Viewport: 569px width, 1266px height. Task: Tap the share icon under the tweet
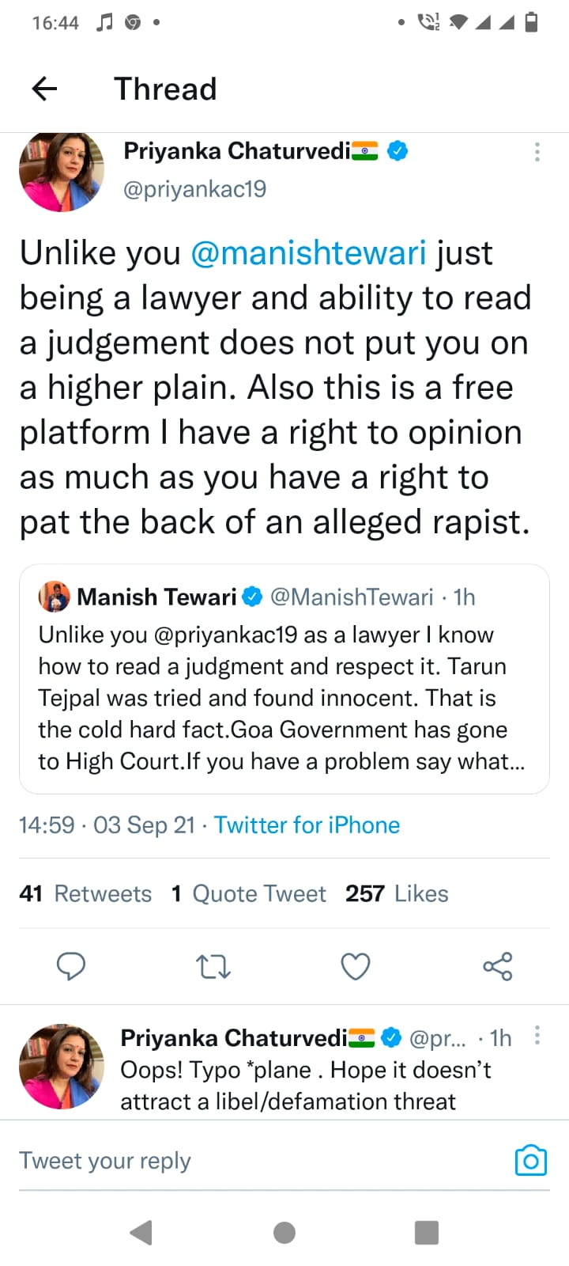tap(497, 966)
